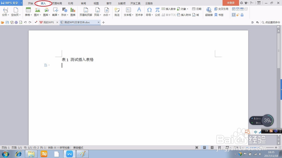Insert an equation with 公式
Screen dimensions: 282x158
coord(157,12)
